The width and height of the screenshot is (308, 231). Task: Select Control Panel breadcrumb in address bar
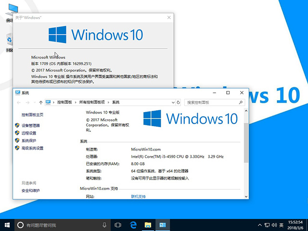tap(64, 103)
